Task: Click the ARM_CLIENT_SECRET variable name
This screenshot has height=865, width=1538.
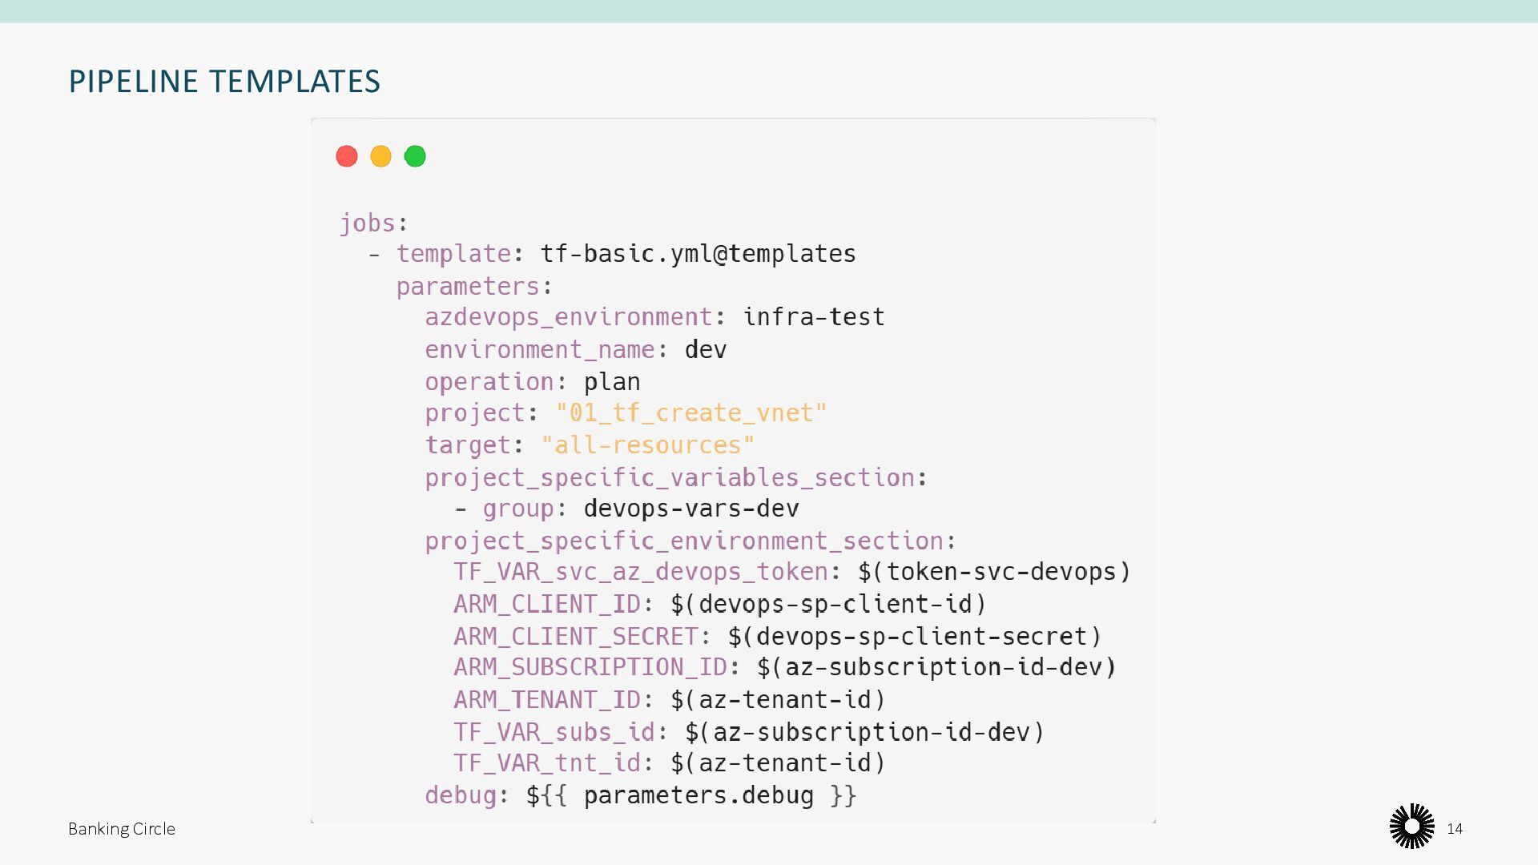Action: coord(575,637)
